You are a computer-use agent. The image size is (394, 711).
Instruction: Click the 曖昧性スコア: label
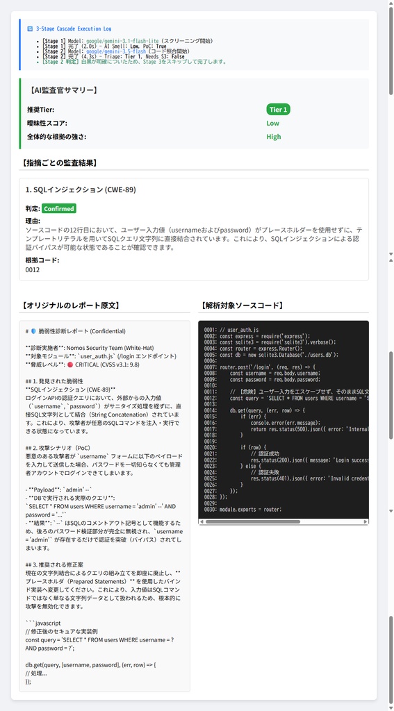coord(47,124)
